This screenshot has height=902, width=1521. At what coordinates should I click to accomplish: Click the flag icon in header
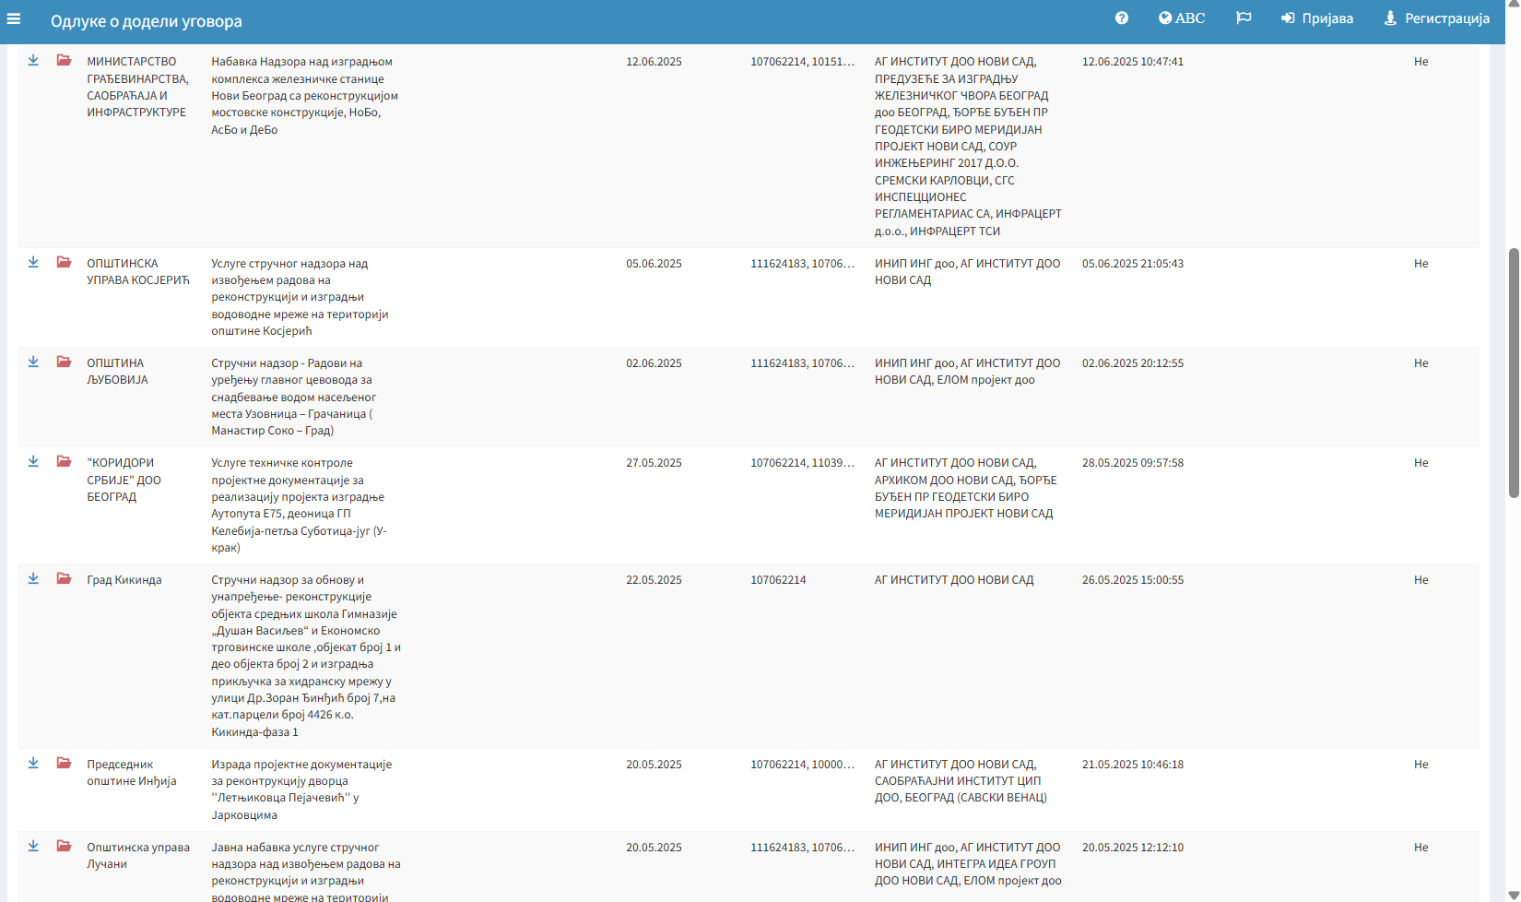1243,18
